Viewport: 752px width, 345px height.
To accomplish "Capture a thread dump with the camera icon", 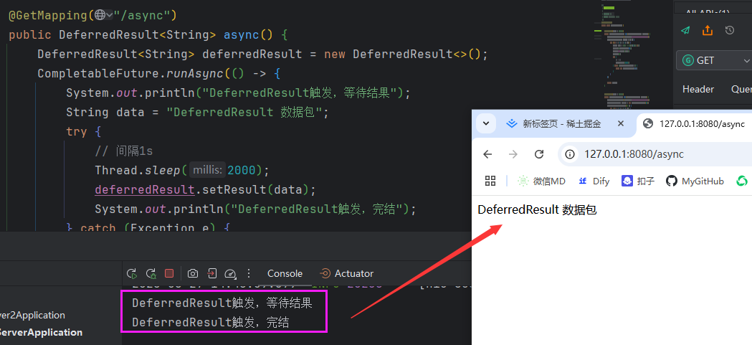I will click(193, 273).
